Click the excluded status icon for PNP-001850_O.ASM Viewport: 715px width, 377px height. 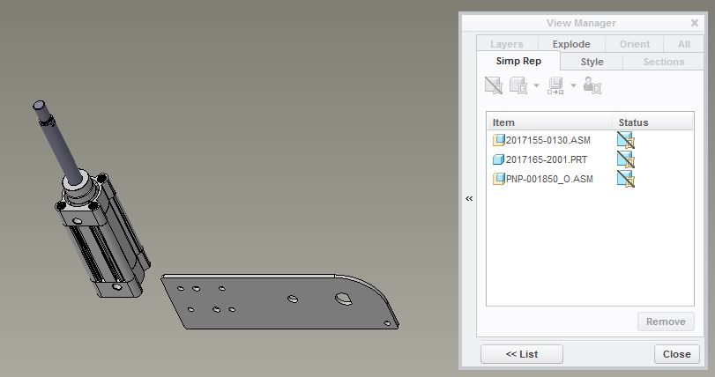[x=626, y=179]
